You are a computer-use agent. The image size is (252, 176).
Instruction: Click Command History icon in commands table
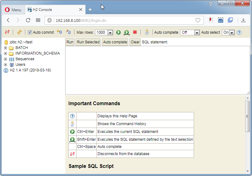point(72,124)
